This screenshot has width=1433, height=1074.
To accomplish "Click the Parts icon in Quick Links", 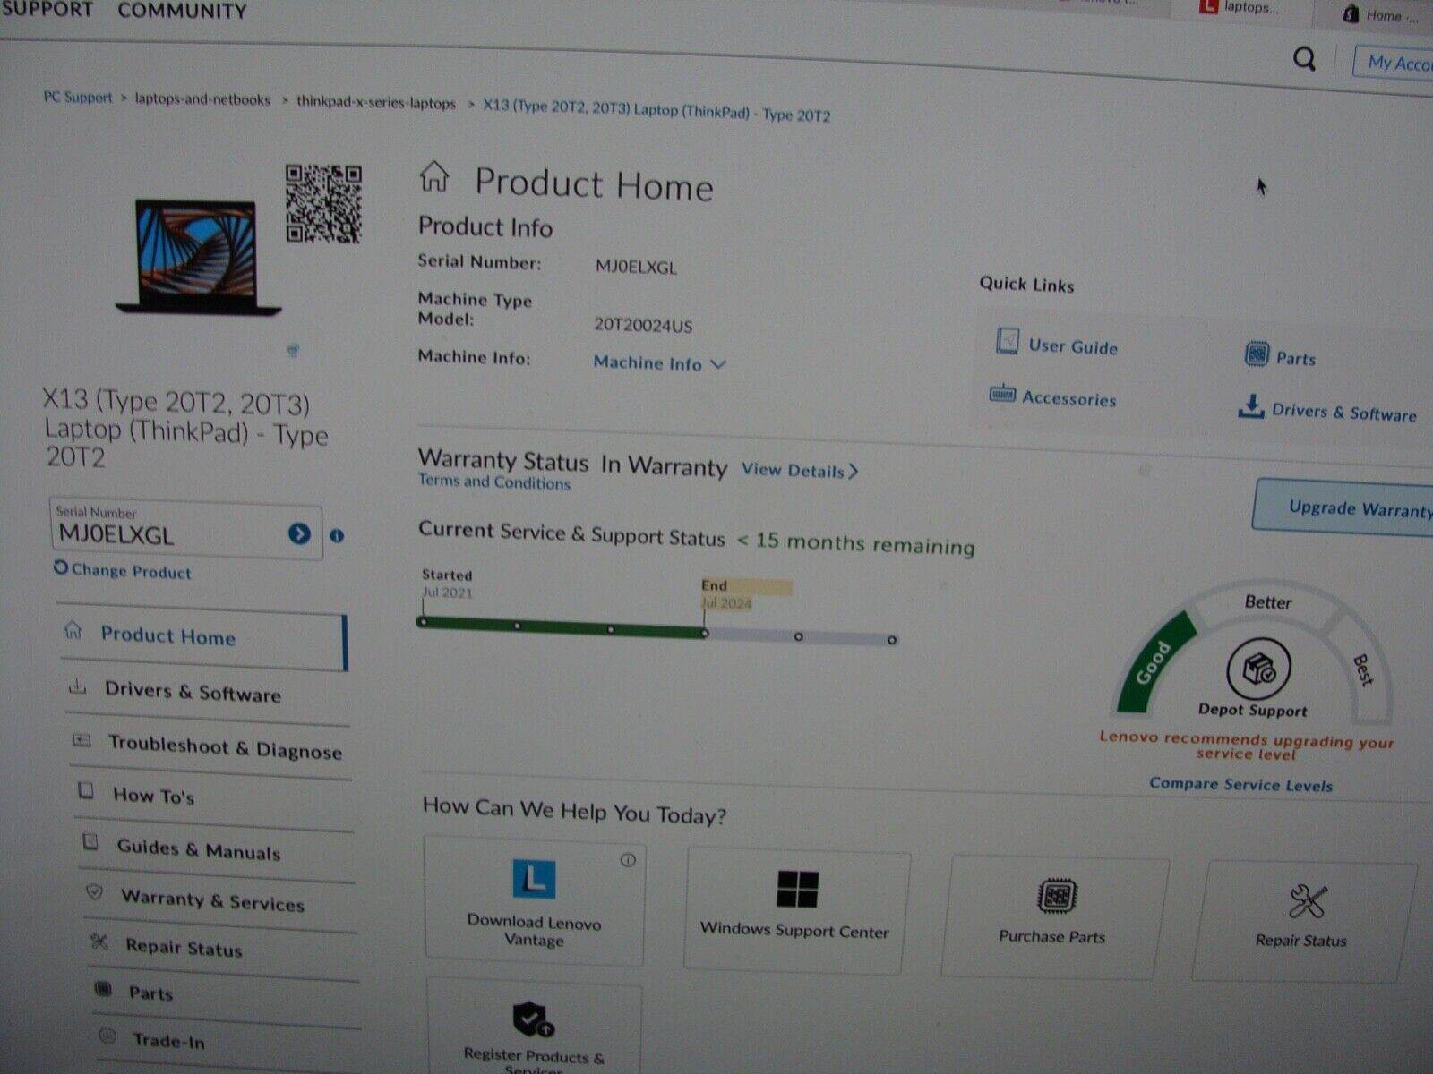I will pos(1259,355).
